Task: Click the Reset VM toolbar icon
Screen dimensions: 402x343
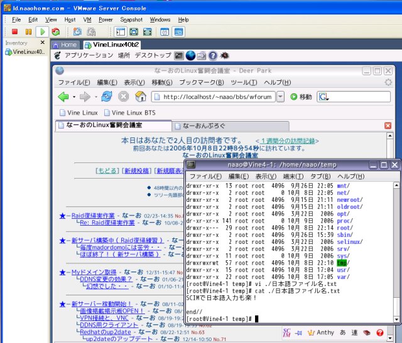Action: pyautogui.click(x=56, y=32)
